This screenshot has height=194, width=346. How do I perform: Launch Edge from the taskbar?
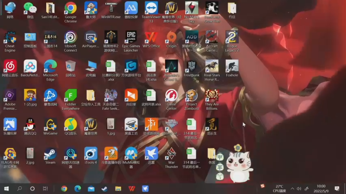(78, 188)
